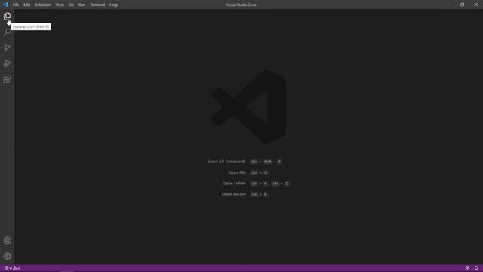Viewport: 483px width, 272px height.
Task: Open the Run and Debug view icon
Action: pyautogui.click(x=7, y=63)
